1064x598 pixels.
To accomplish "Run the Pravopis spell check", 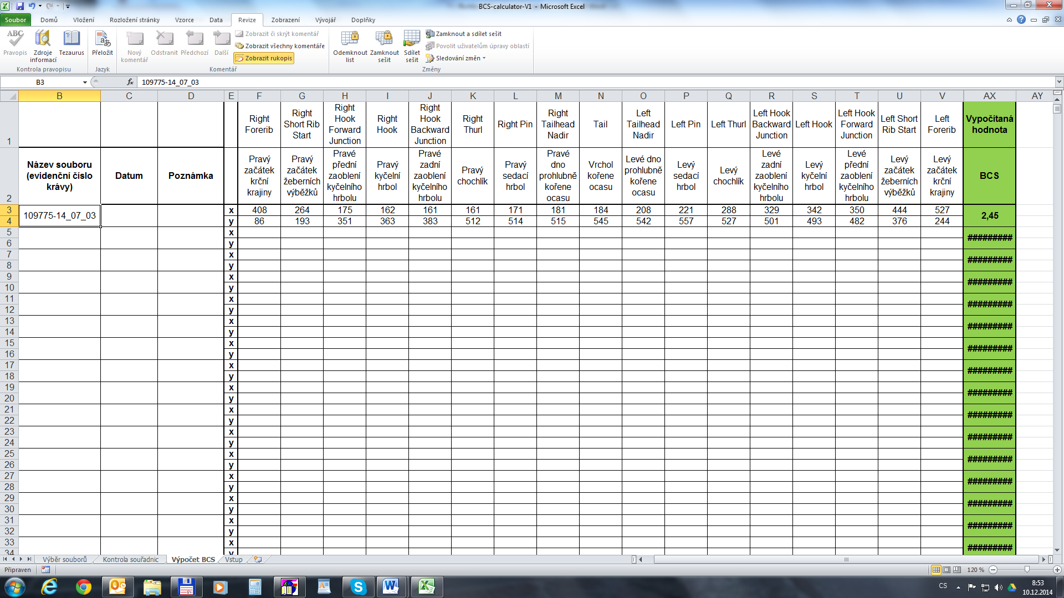I will [x=15, y=44].
